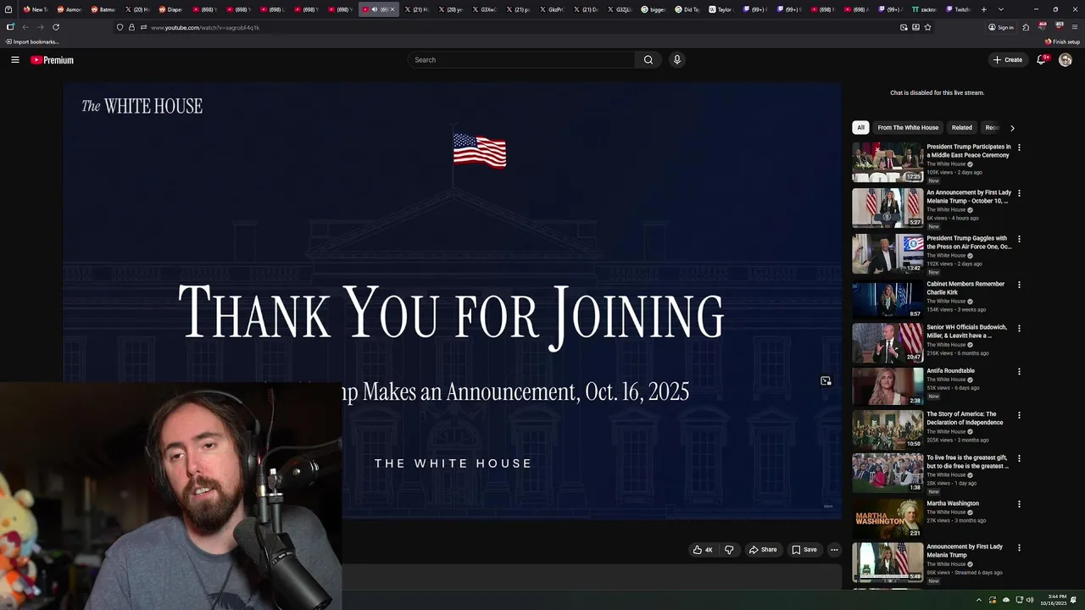Open the cloud sync tray icon
1085x610 pixels.
coord(1004,600)
